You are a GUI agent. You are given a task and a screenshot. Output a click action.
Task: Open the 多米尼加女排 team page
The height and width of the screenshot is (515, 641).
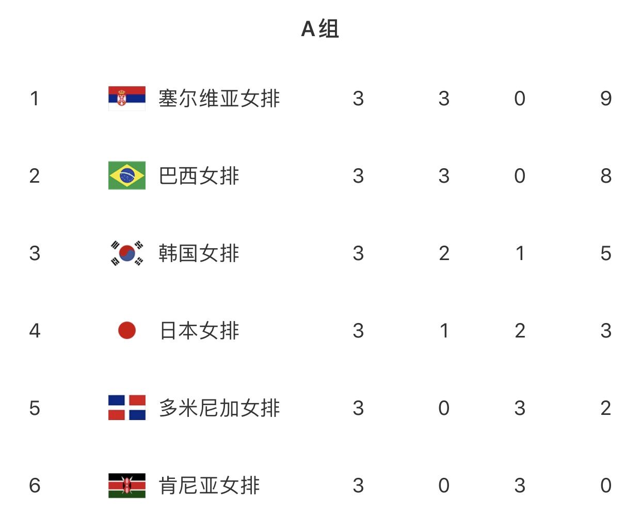pyautogui.click(x=219, y=408)
